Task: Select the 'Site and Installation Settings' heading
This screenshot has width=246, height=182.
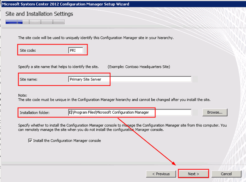Action: [x=39, y=14]
